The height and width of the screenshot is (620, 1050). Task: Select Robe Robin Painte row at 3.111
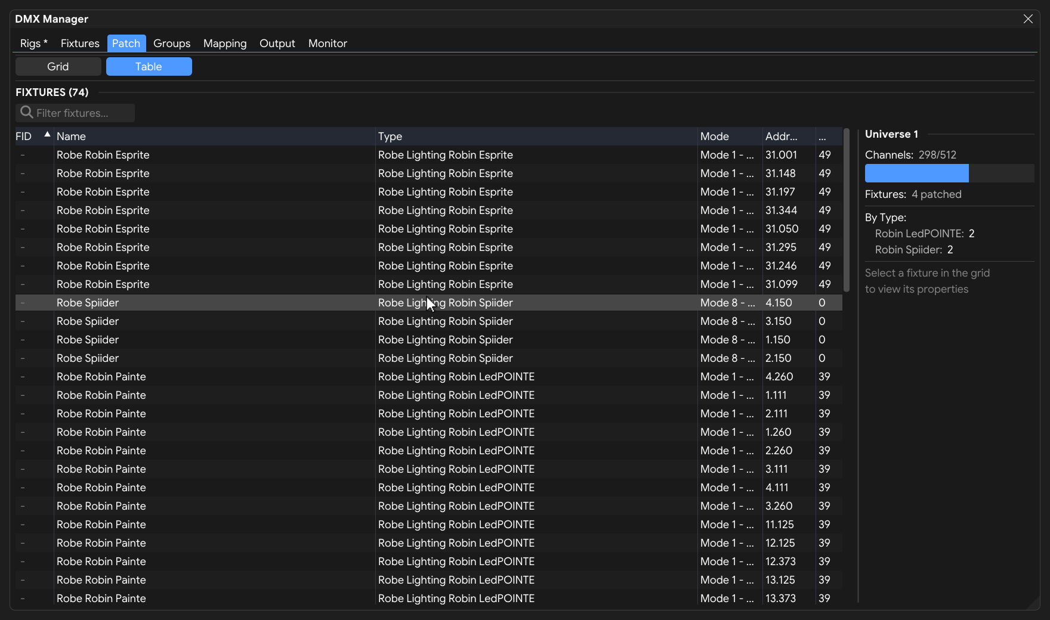pos(428,469)
